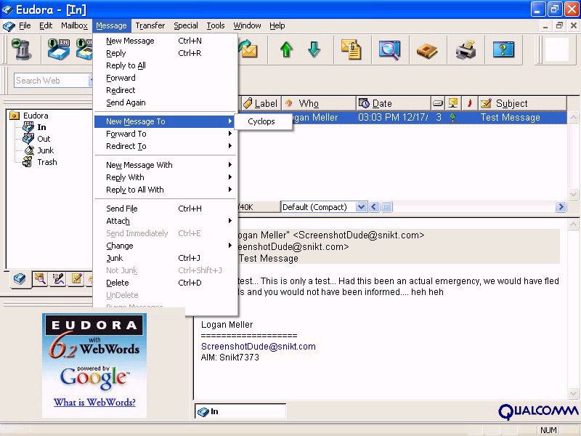Sort messages by the Label column header
This screenshot has height=436, width=581.
(261, 103)
